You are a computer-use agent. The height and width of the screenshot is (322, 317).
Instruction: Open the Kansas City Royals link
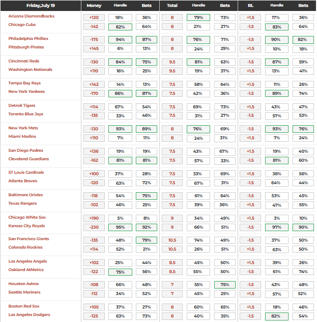coord(26,226)
